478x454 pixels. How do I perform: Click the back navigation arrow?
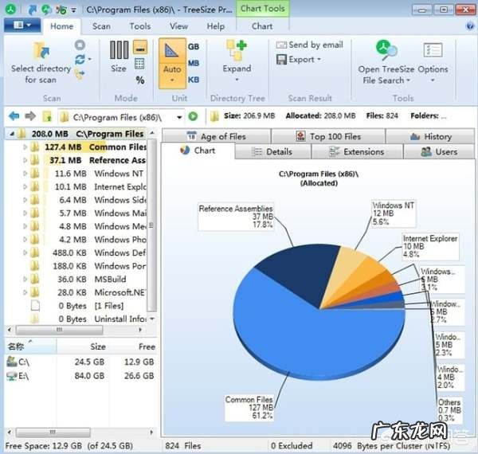click(x=14, y=116)
